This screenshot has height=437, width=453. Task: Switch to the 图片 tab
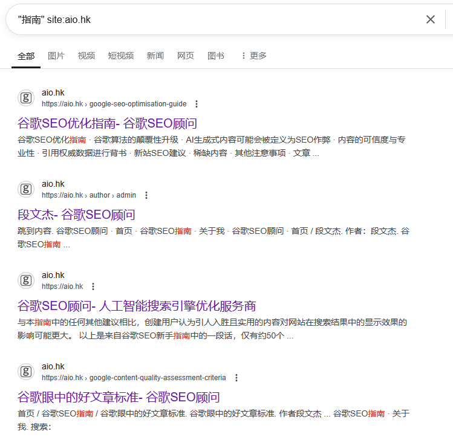(x=56, y=56)
